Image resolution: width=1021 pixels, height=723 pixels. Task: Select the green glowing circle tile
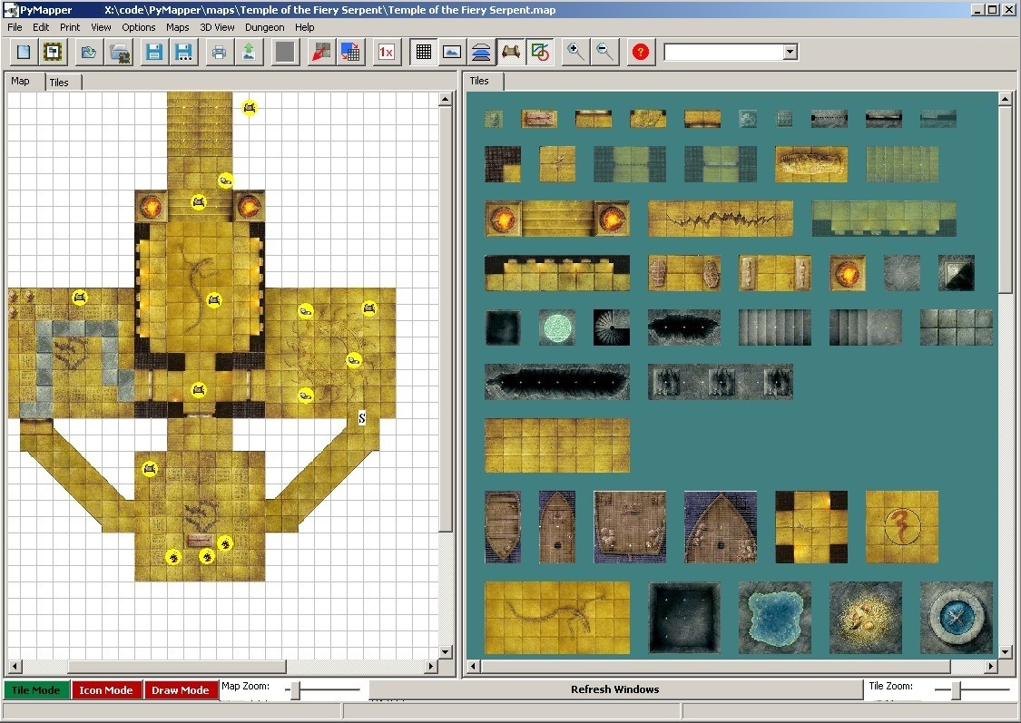[x=556, y=327]
